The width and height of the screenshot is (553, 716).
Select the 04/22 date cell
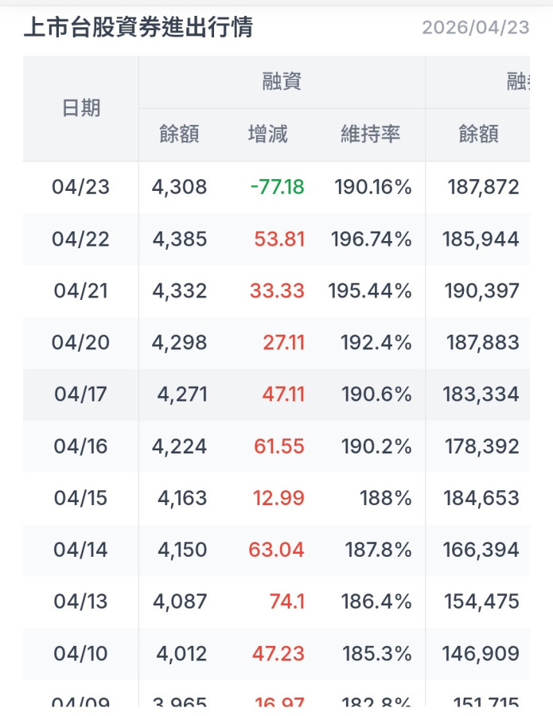(81, 239)
